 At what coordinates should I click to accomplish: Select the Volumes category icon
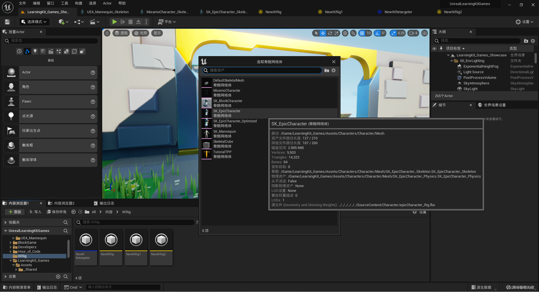click(x=74, y=51)
